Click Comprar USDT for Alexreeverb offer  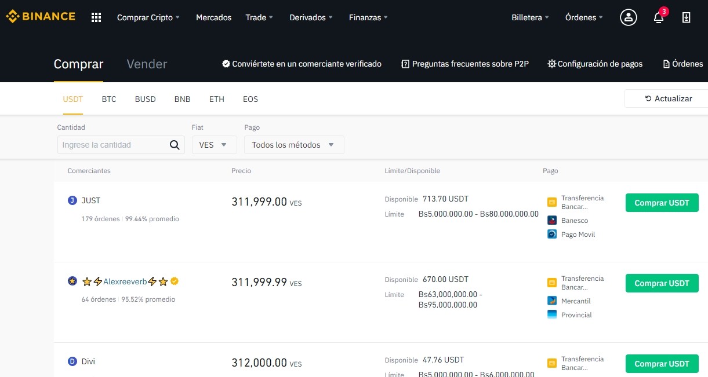coord(662,283)
